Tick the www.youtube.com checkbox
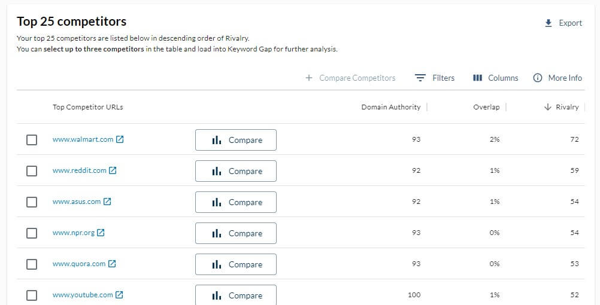 [32, 295]
